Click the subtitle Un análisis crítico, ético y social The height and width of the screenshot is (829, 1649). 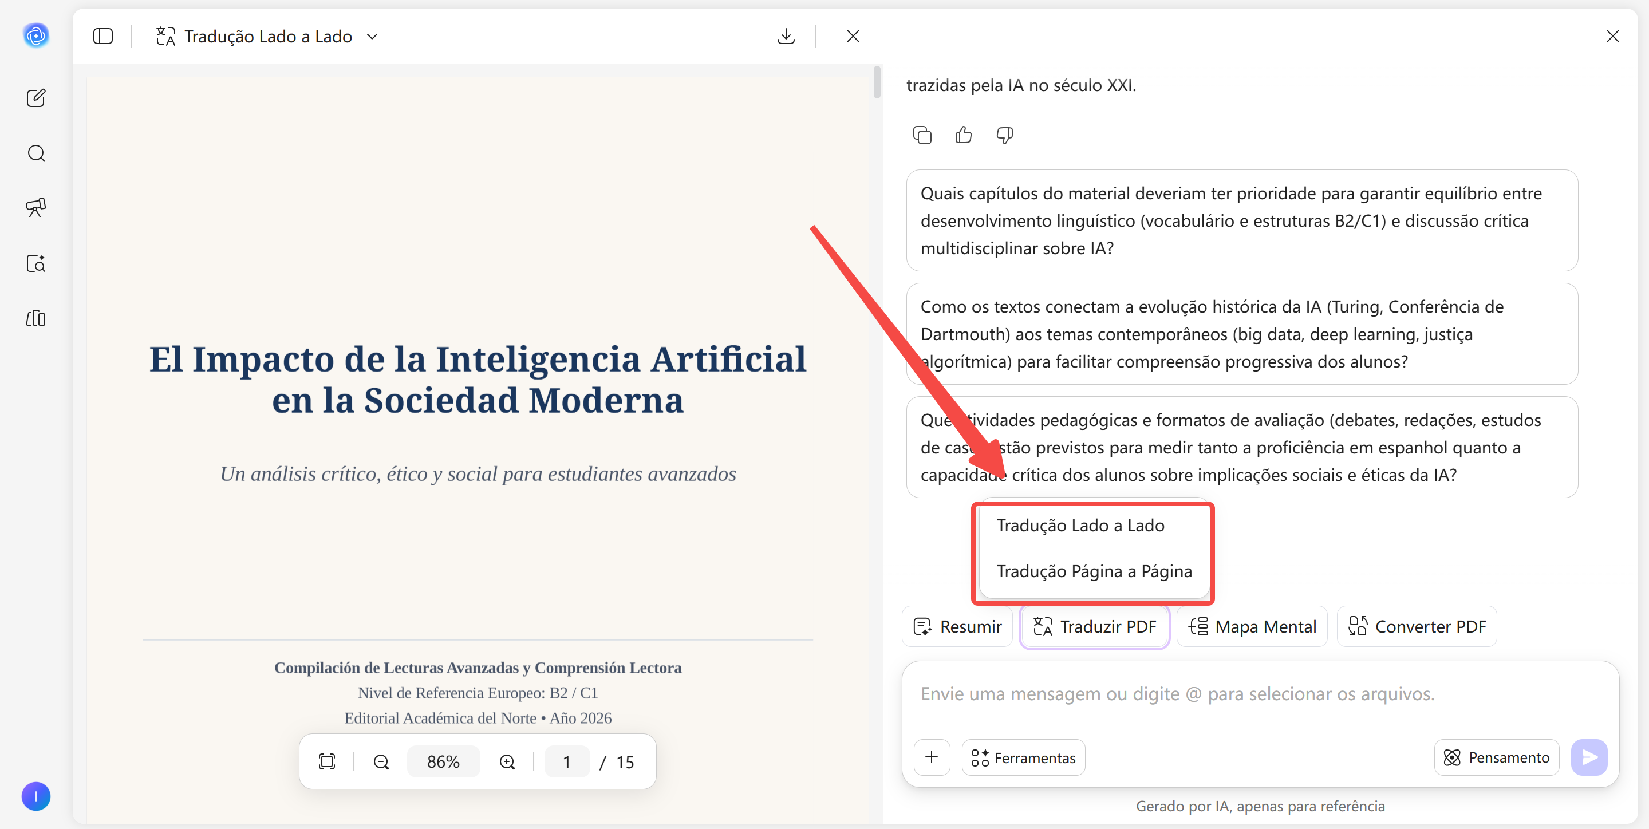(478, 473)
